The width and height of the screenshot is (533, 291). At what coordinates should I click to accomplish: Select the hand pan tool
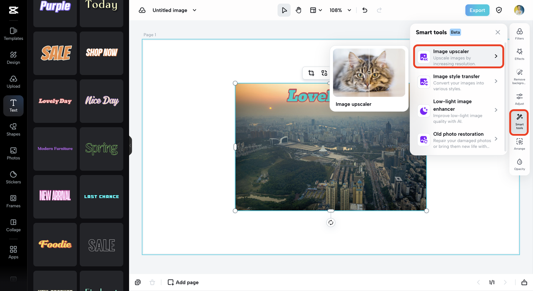point(299,10)
